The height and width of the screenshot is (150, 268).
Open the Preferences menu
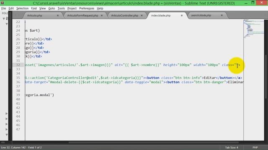(x=87, y=8)
